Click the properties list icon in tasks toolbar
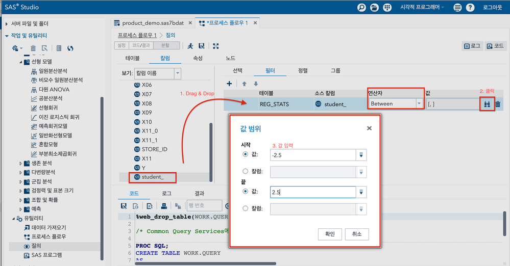Image resolution: width=510 pixels, height=266 pixels. coord(59,48)
